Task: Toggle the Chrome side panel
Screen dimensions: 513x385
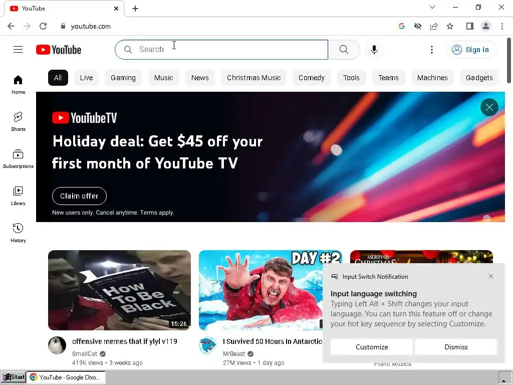Action: click(470, 26)
